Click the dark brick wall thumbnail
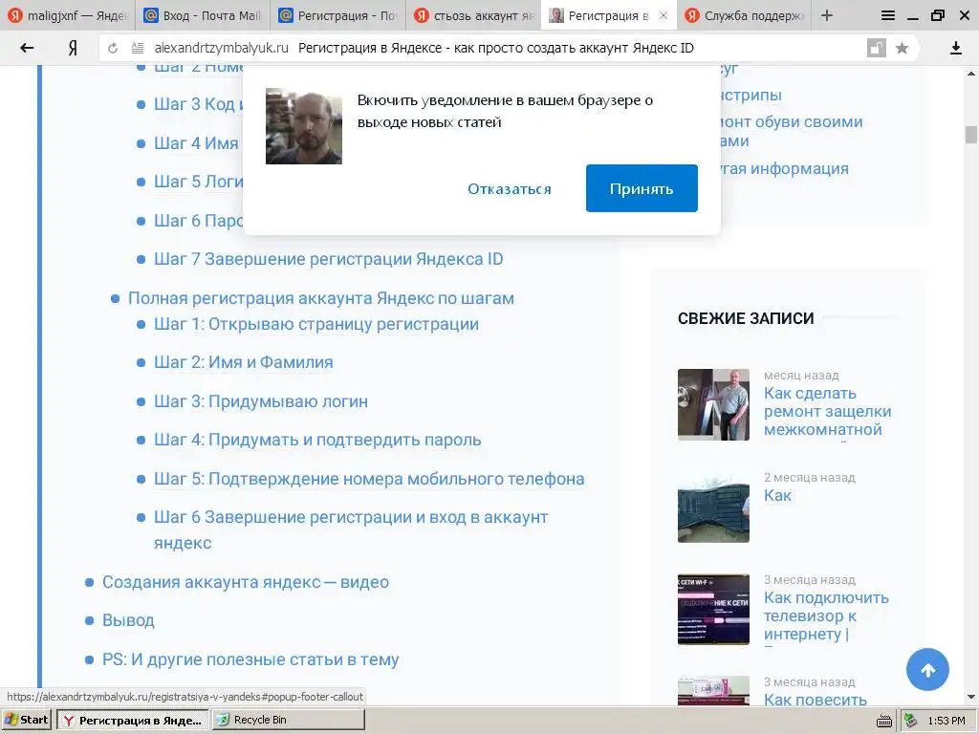This screenshot has height=734, width=979. 713,507
